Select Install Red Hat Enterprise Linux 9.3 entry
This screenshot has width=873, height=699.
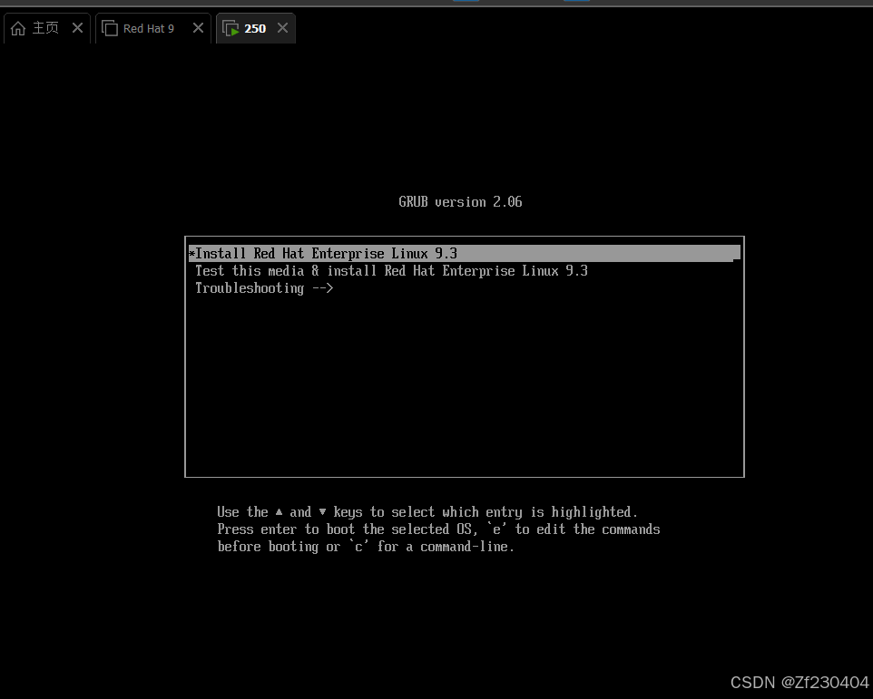coord(465,254)
